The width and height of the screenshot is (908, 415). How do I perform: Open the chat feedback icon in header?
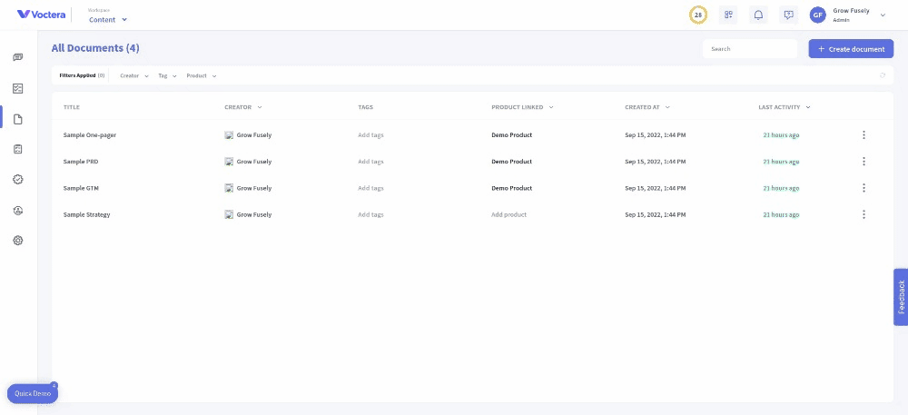coord(788,15)
